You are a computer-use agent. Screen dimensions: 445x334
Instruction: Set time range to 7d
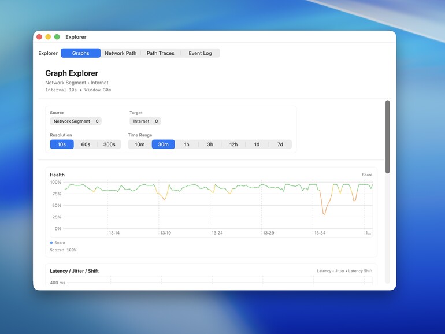(x=280, y=144)
